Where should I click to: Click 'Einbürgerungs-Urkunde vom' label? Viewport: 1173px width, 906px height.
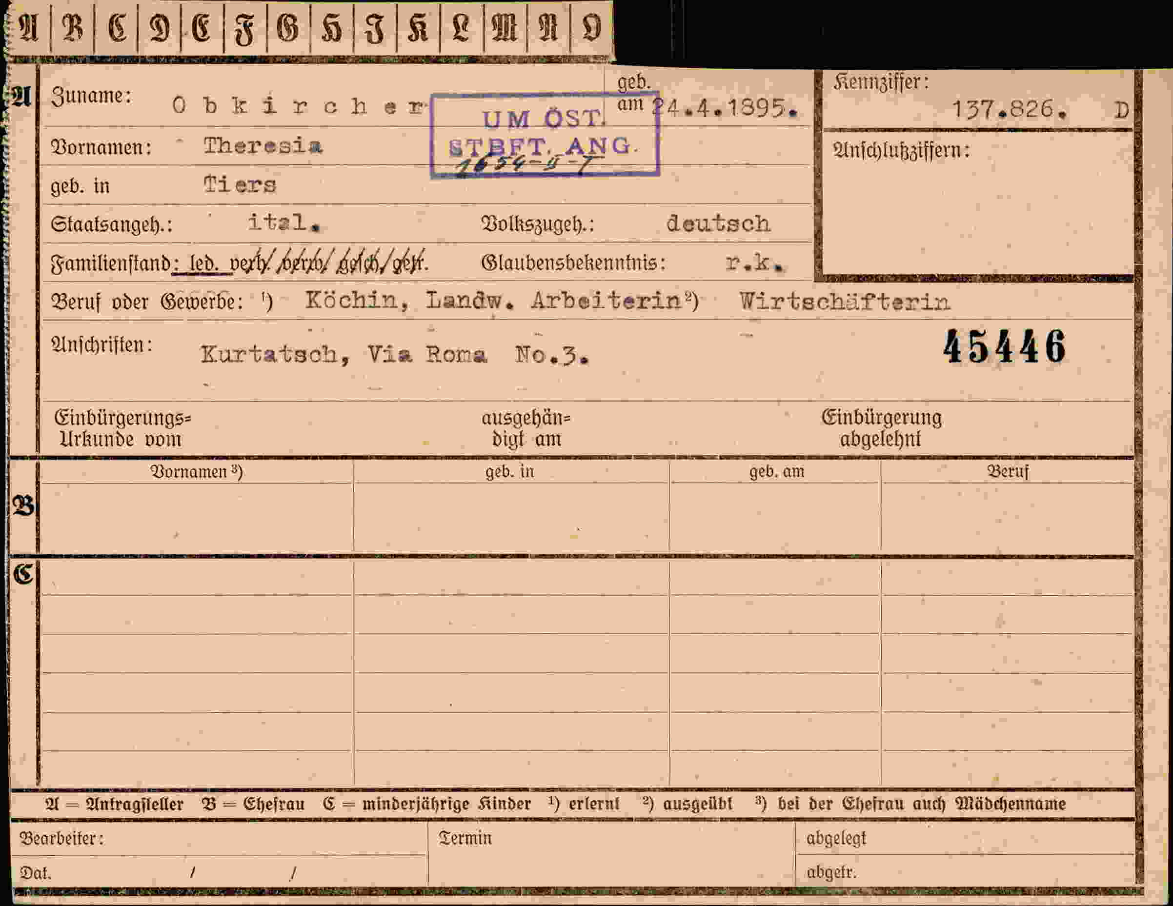pyautogui.click(x=122, y=428)
